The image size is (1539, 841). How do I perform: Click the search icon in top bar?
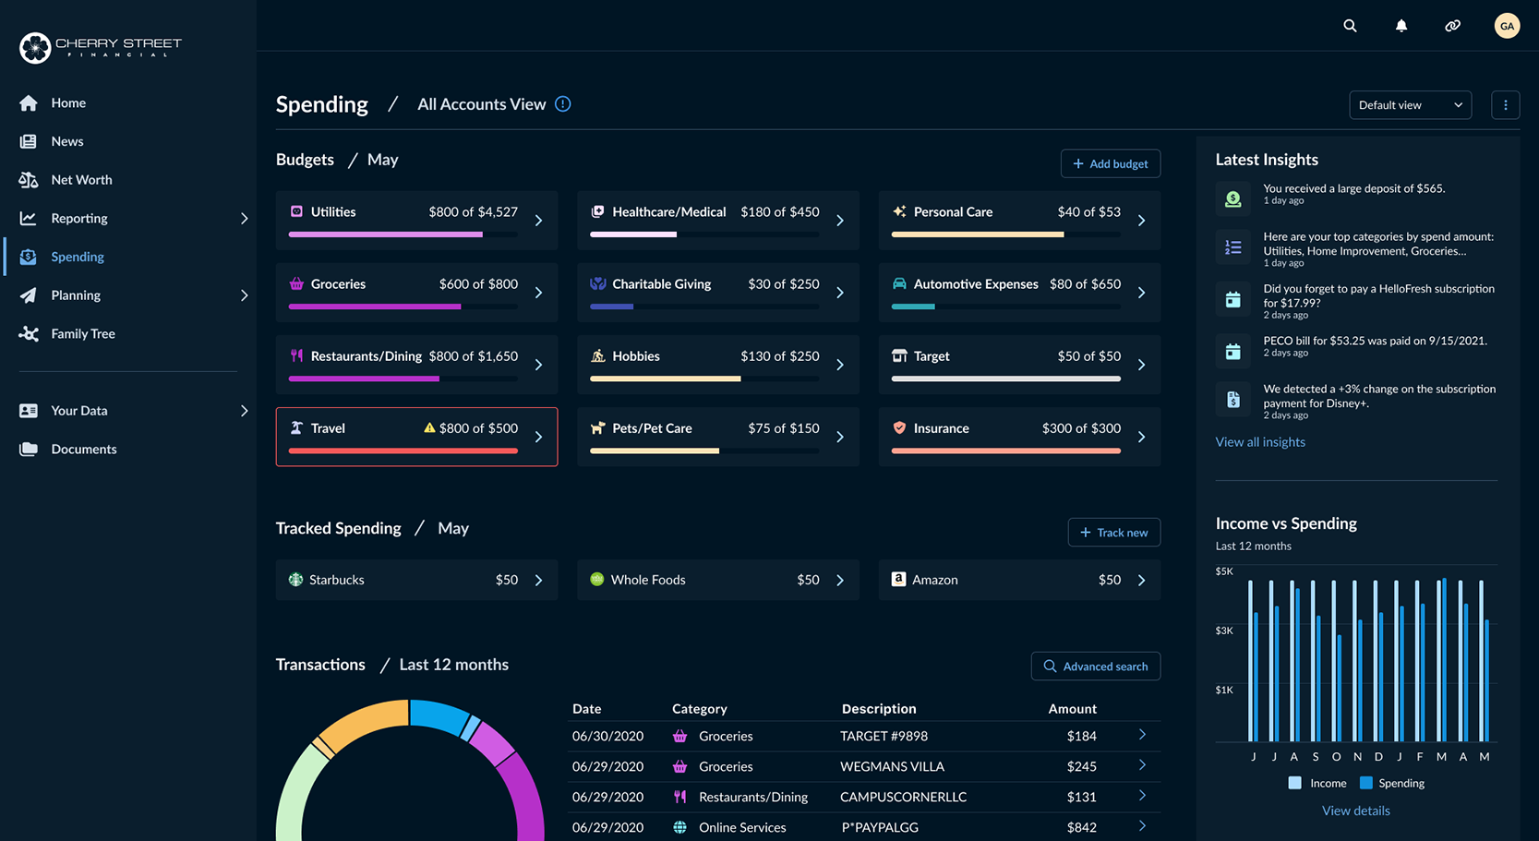[1350, 26]
